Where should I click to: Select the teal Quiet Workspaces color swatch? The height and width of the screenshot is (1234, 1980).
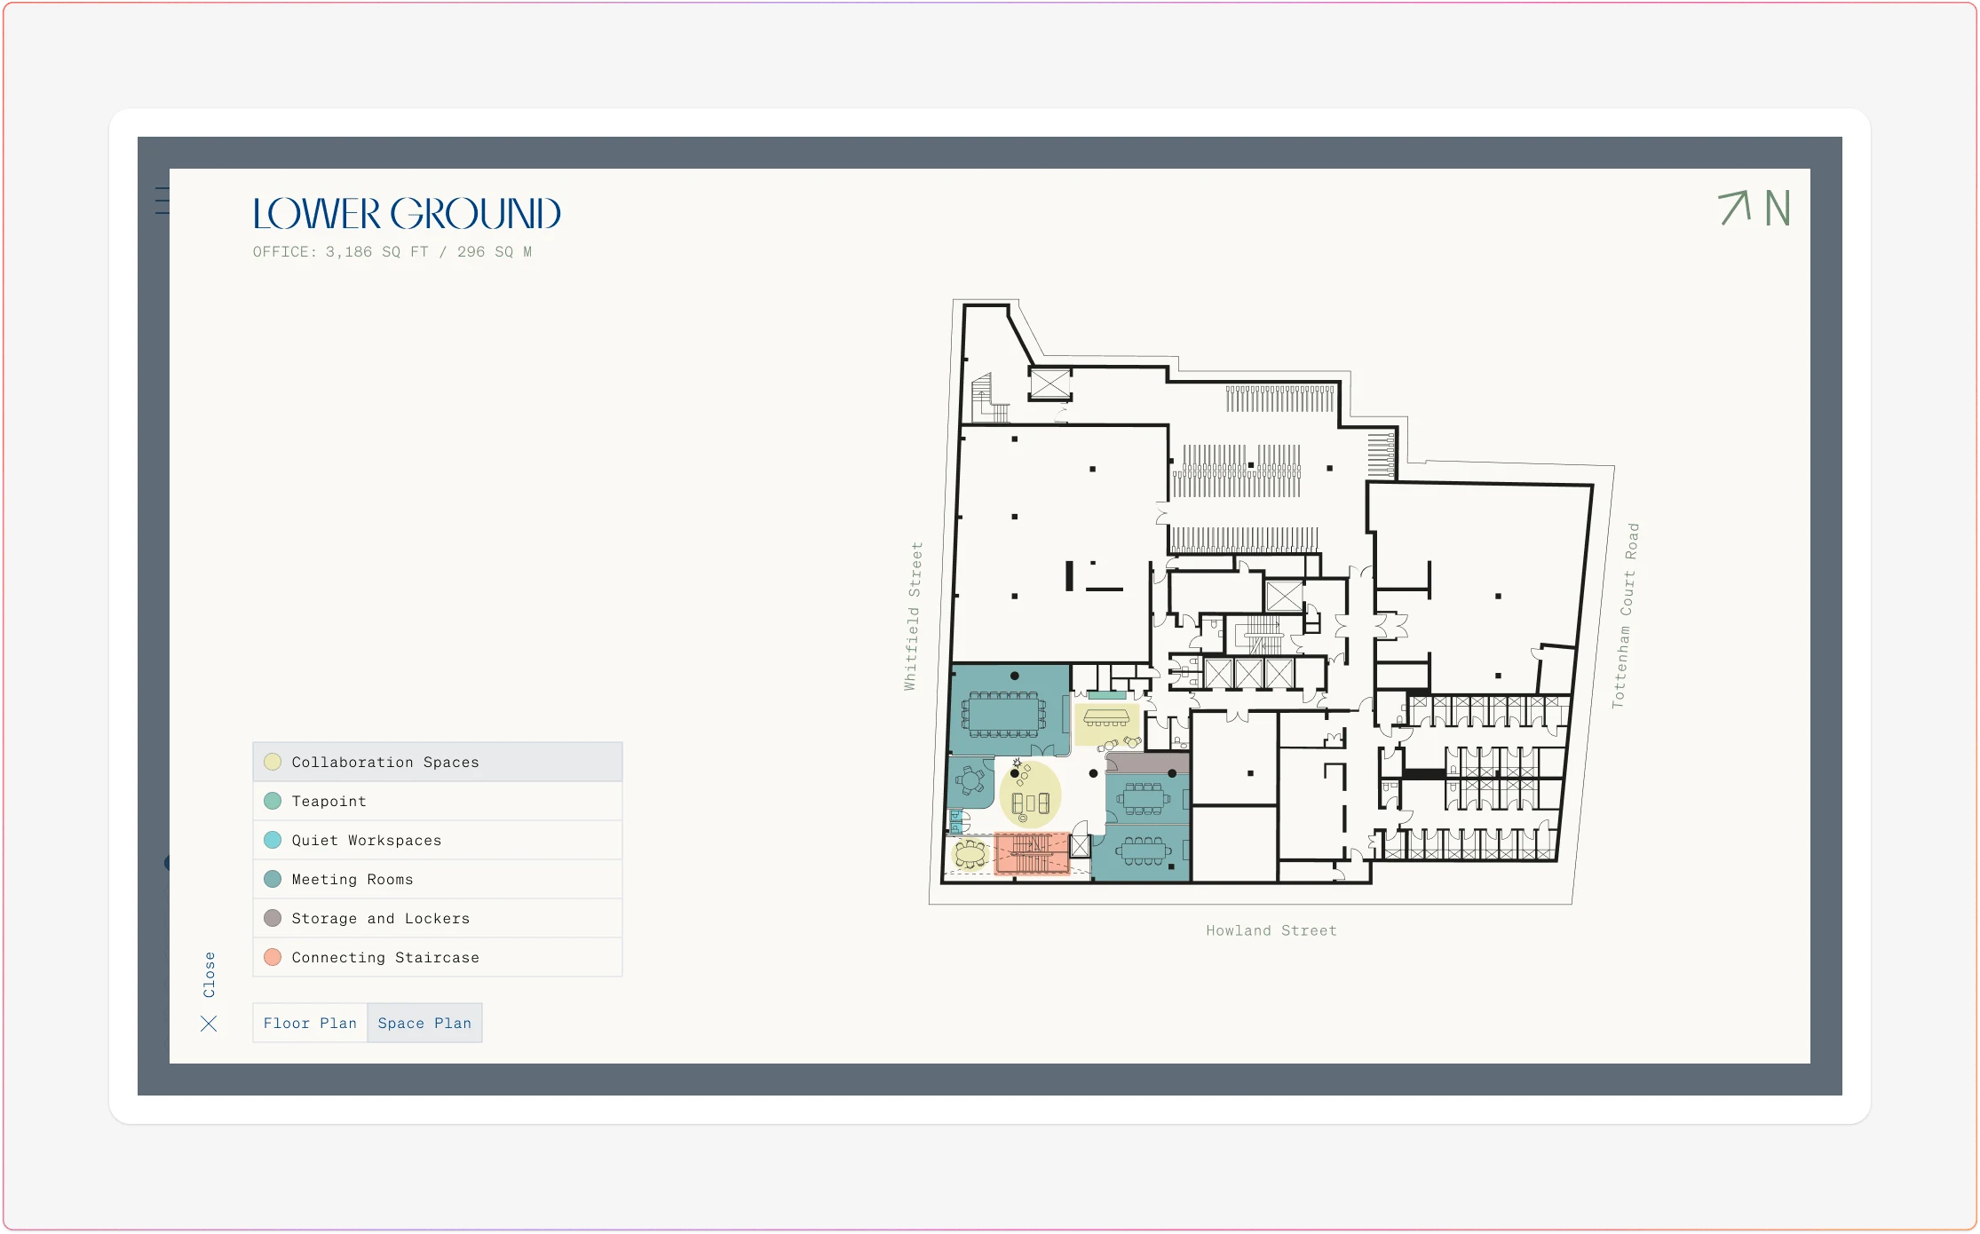pos(272,840)
